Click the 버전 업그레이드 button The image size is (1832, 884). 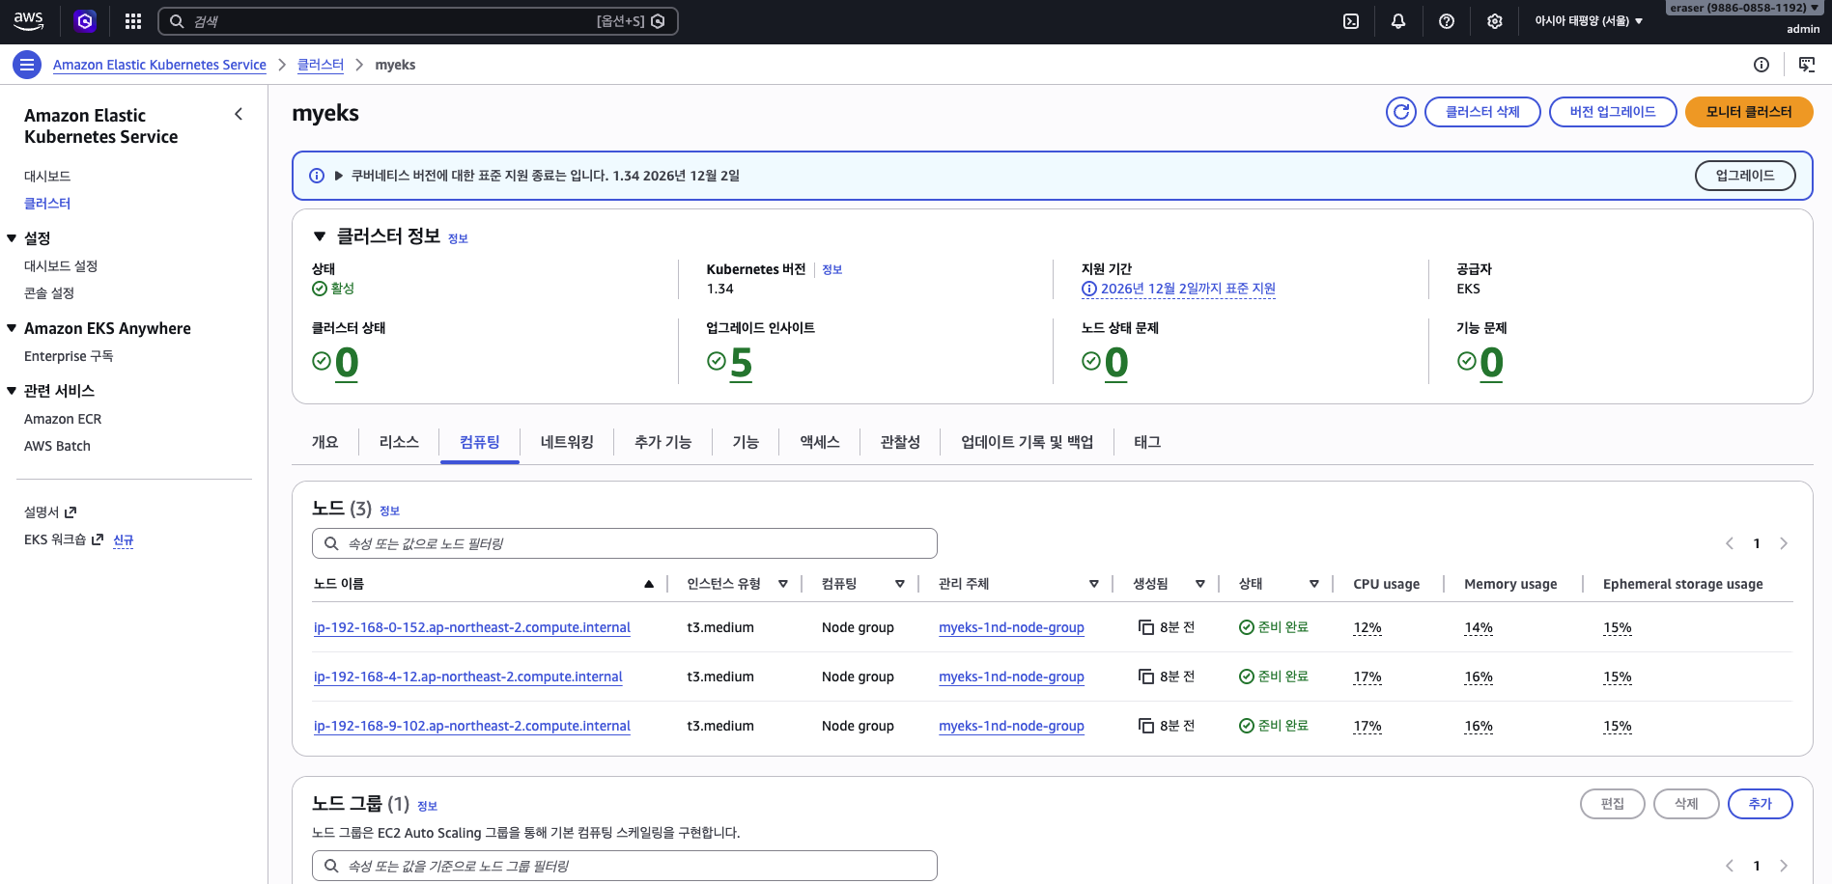[1612, 112]
